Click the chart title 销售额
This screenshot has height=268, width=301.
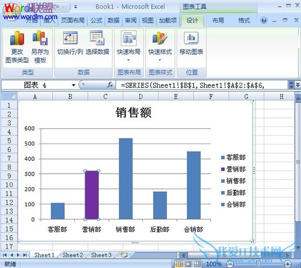coord(133,112)
